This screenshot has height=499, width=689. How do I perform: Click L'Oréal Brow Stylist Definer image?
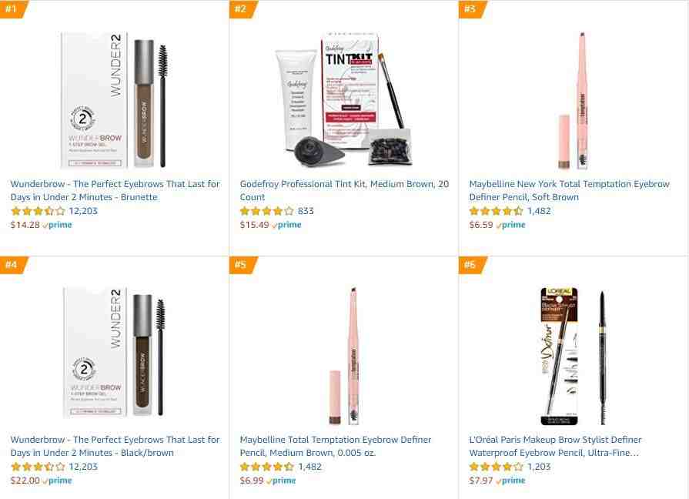tap(573, 357)
